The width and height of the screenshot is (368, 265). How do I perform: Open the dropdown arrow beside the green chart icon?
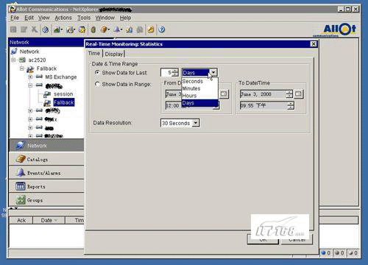click(62, 29)
